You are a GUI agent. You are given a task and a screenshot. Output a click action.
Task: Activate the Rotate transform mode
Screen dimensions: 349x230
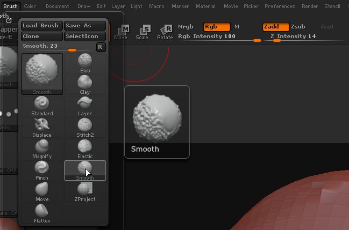[165, 32]
